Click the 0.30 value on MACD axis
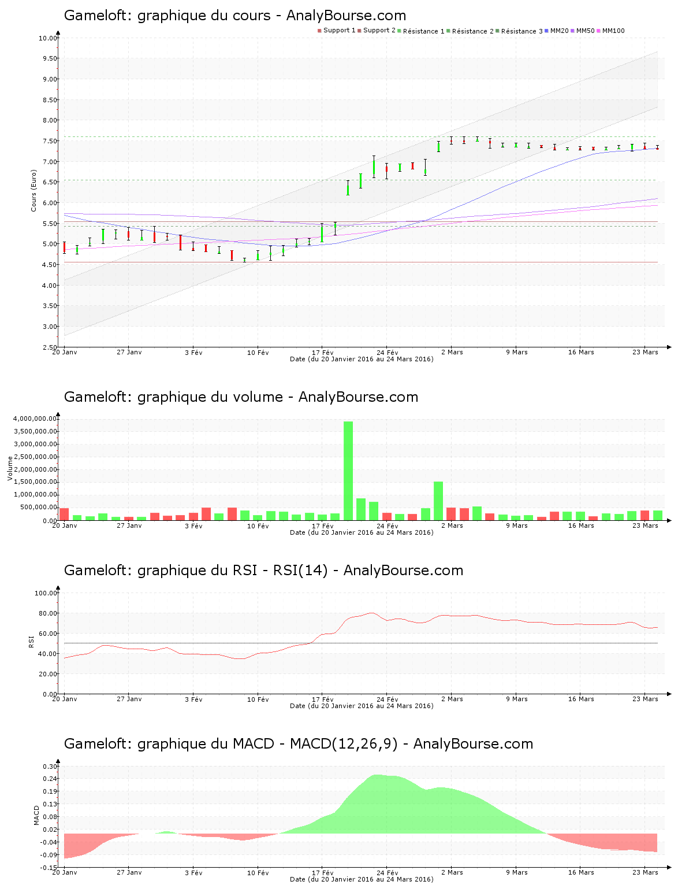The width and height of the screenshot is (693, 896). (x=49, y=767)
